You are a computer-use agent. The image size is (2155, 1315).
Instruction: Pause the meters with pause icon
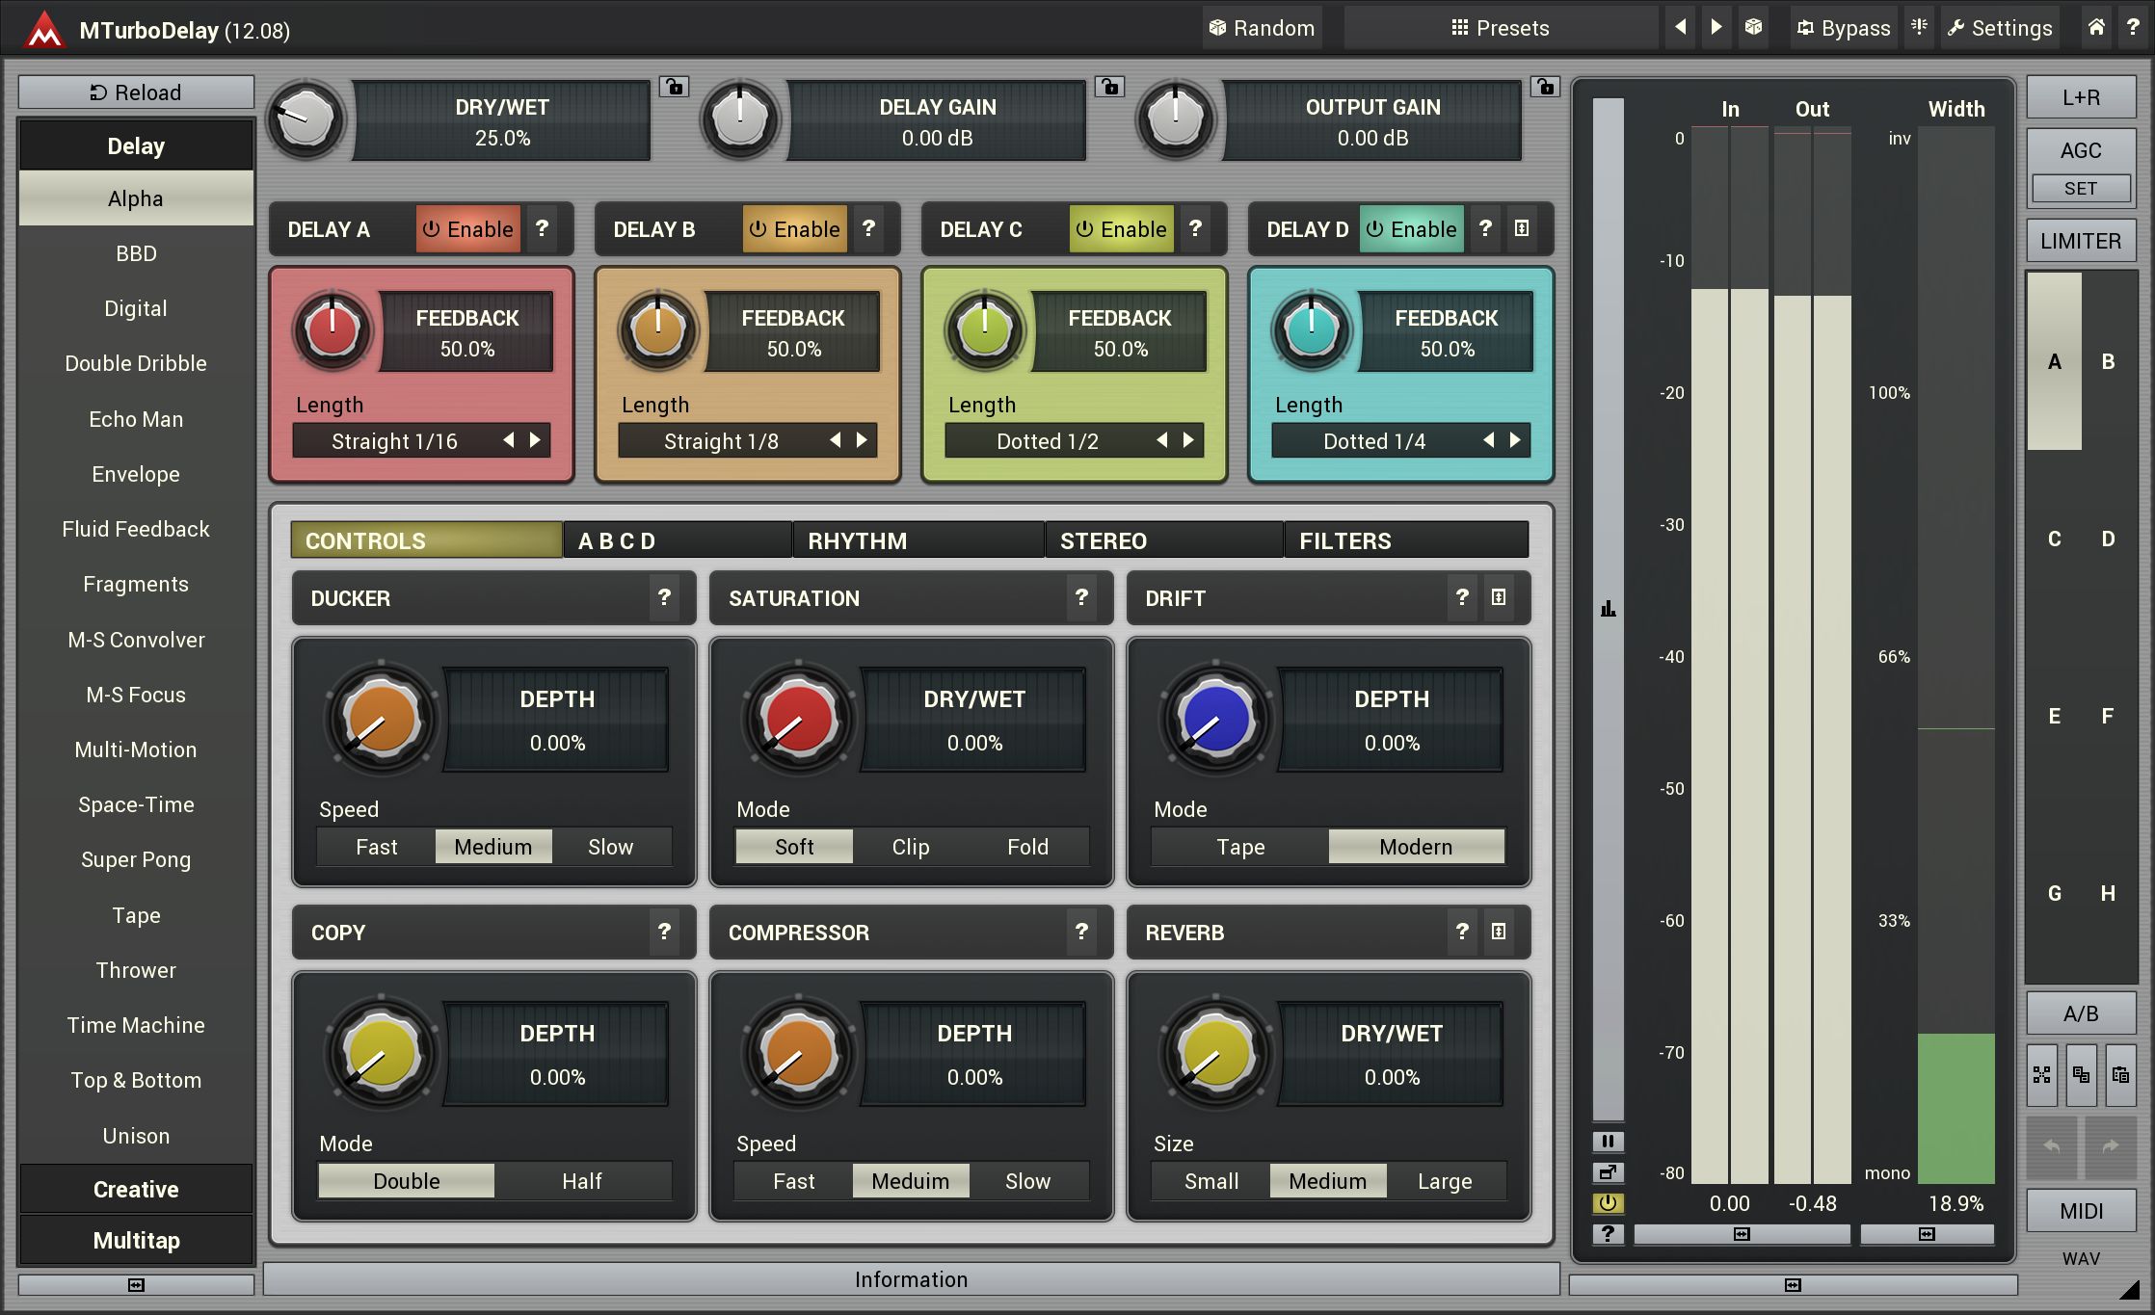point(1608,1142)
